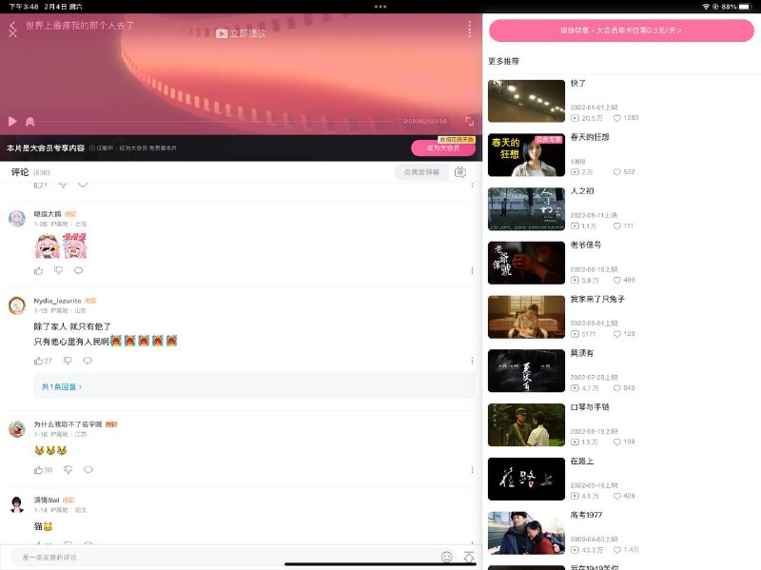The image size is (761, 570).
Task: Open more options for 糖盐大鹅 comment
Action: pyautogui.click(x=472, y=270)
